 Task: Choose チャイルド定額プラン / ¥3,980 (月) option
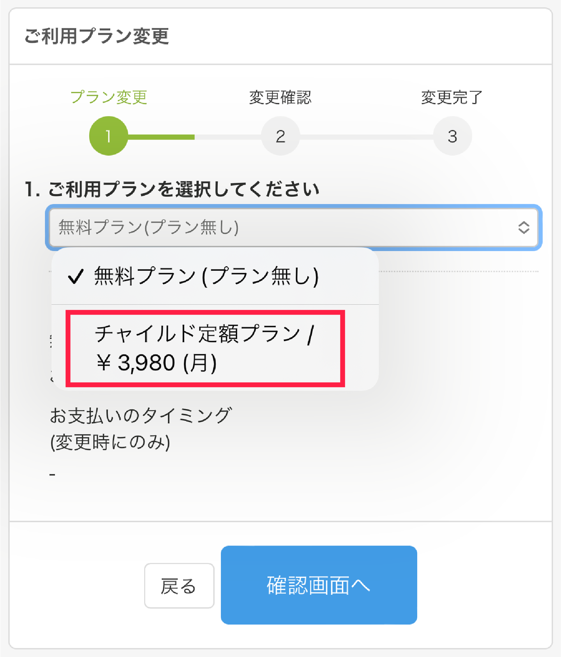pos(205,348)
